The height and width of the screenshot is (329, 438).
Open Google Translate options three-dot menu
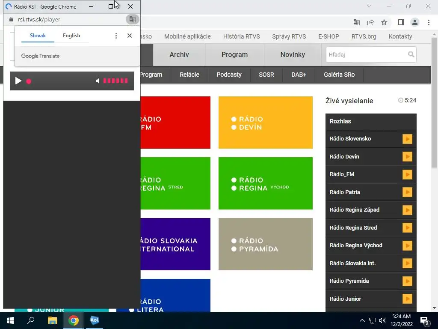tap(116, 36)
